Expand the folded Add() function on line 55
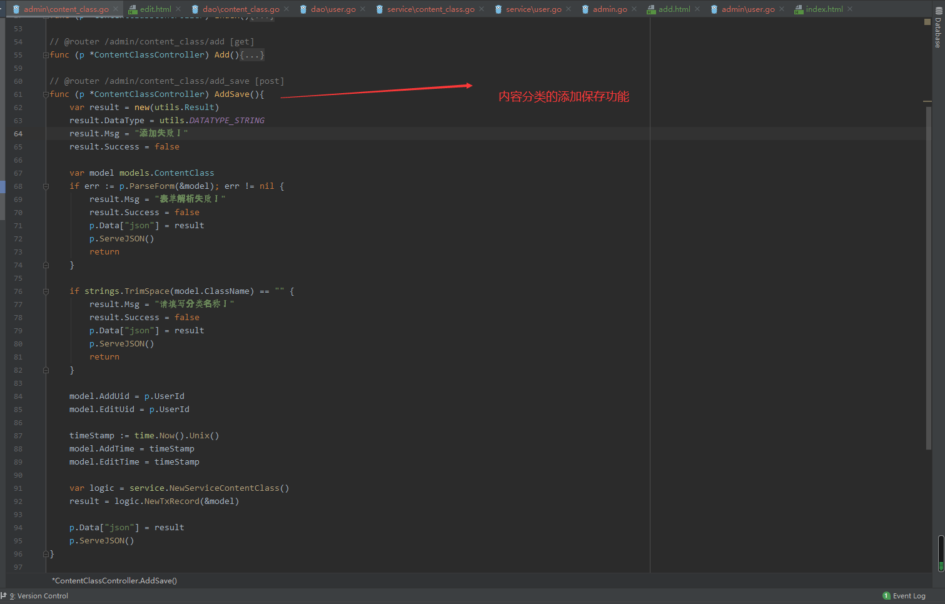 pyautogui.click(x=46, y=55)
